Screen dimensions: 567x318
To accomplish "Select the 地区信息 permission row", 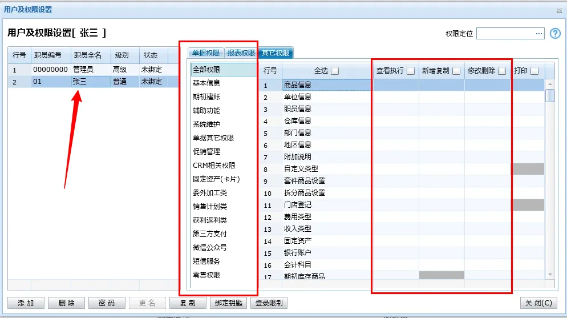I will 402,145.
